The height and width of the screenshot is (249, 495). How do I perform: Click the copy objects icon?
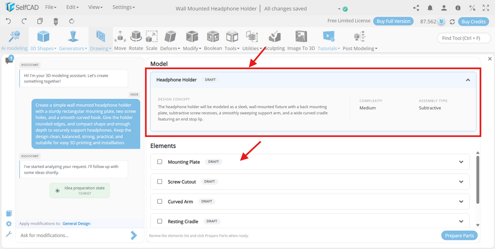pyautogui.click(x=40, y=21)
